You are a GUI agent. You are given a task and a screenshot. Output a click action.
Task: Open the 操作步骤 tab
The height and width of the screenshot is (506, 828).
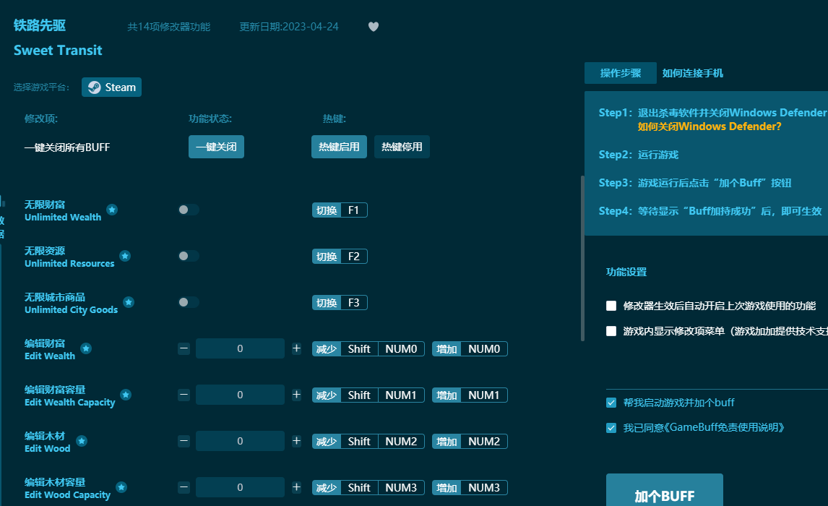621,73
